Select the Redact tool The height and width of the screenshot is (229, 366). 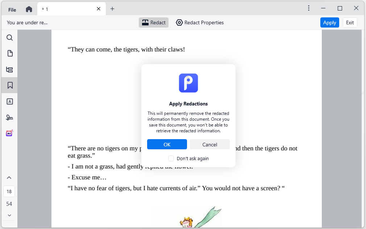154,22
